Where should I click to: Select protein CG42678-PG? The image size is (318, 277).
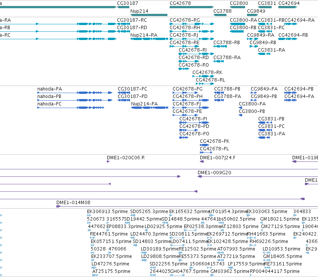pyautogui.click(x=187, y=89)
